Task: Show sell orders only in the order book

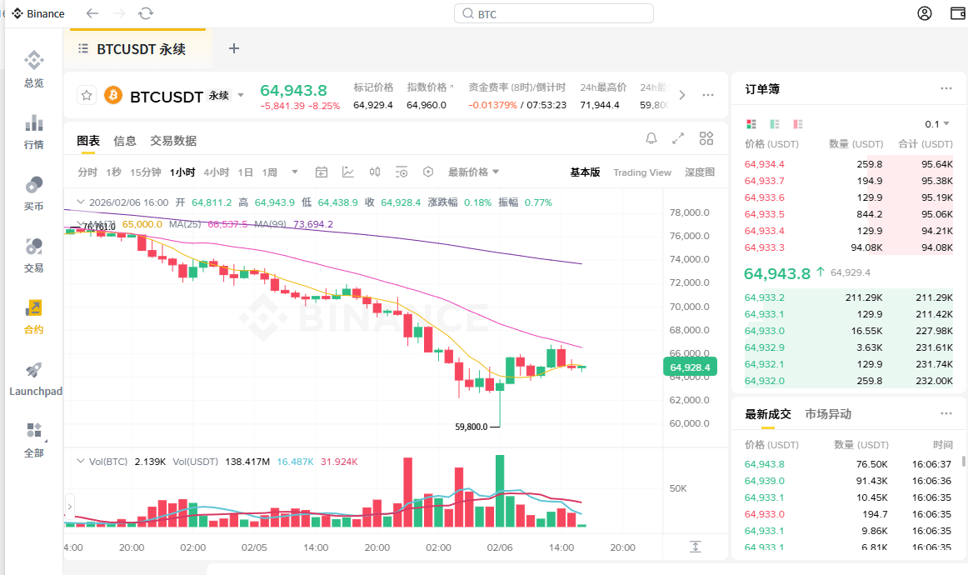Action: point(797,124)
